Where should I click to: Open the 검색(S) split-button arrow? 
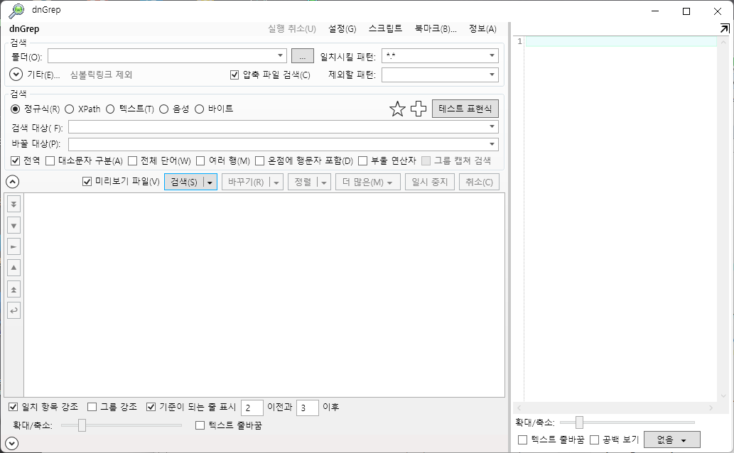point(210,182)
